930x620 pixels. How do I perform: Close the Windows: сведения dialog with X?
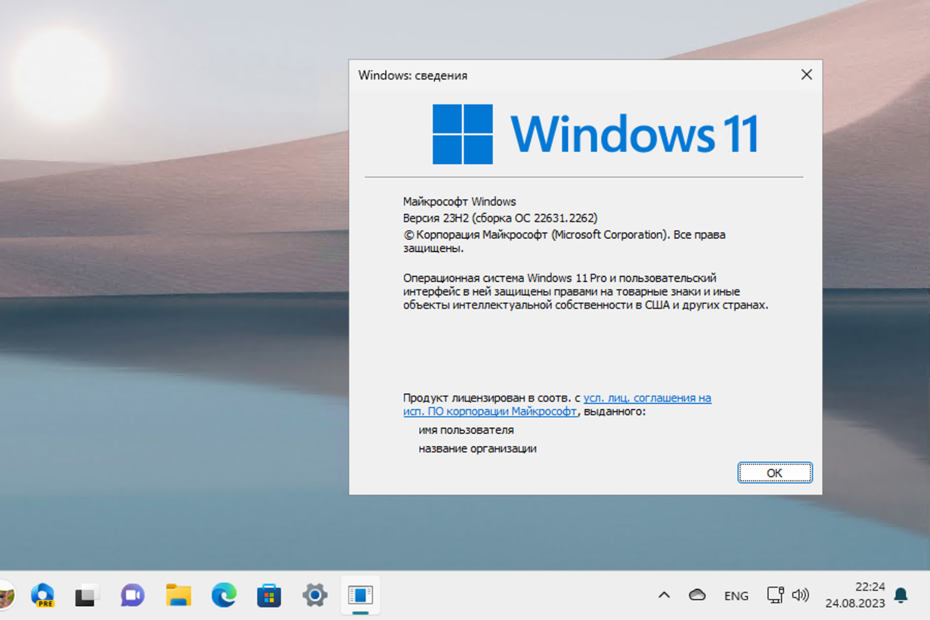806,74
